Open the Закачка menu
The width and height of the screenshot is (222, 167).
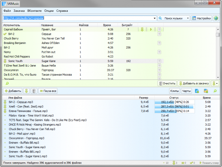coord(19,11)
